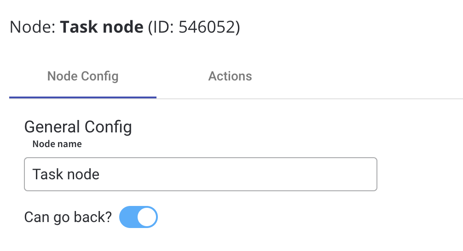Click the General Config heading
The width and height of the screenshot is (463, 251).
coord(78,127)
